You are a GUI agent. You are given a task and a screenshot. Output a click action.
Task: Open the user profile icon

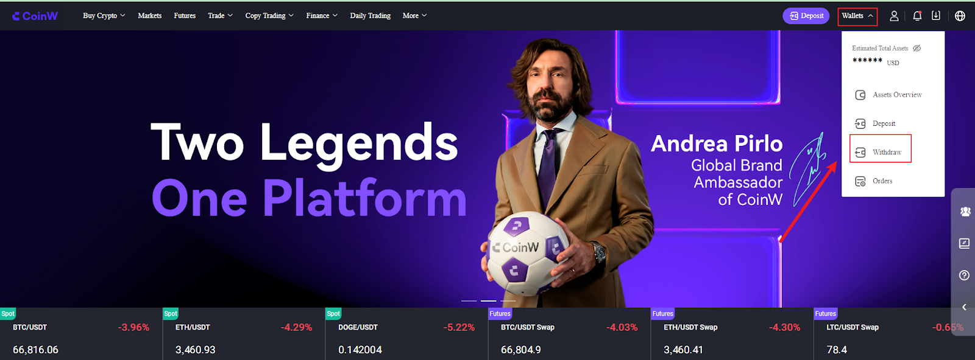click(x=894, y=16)
